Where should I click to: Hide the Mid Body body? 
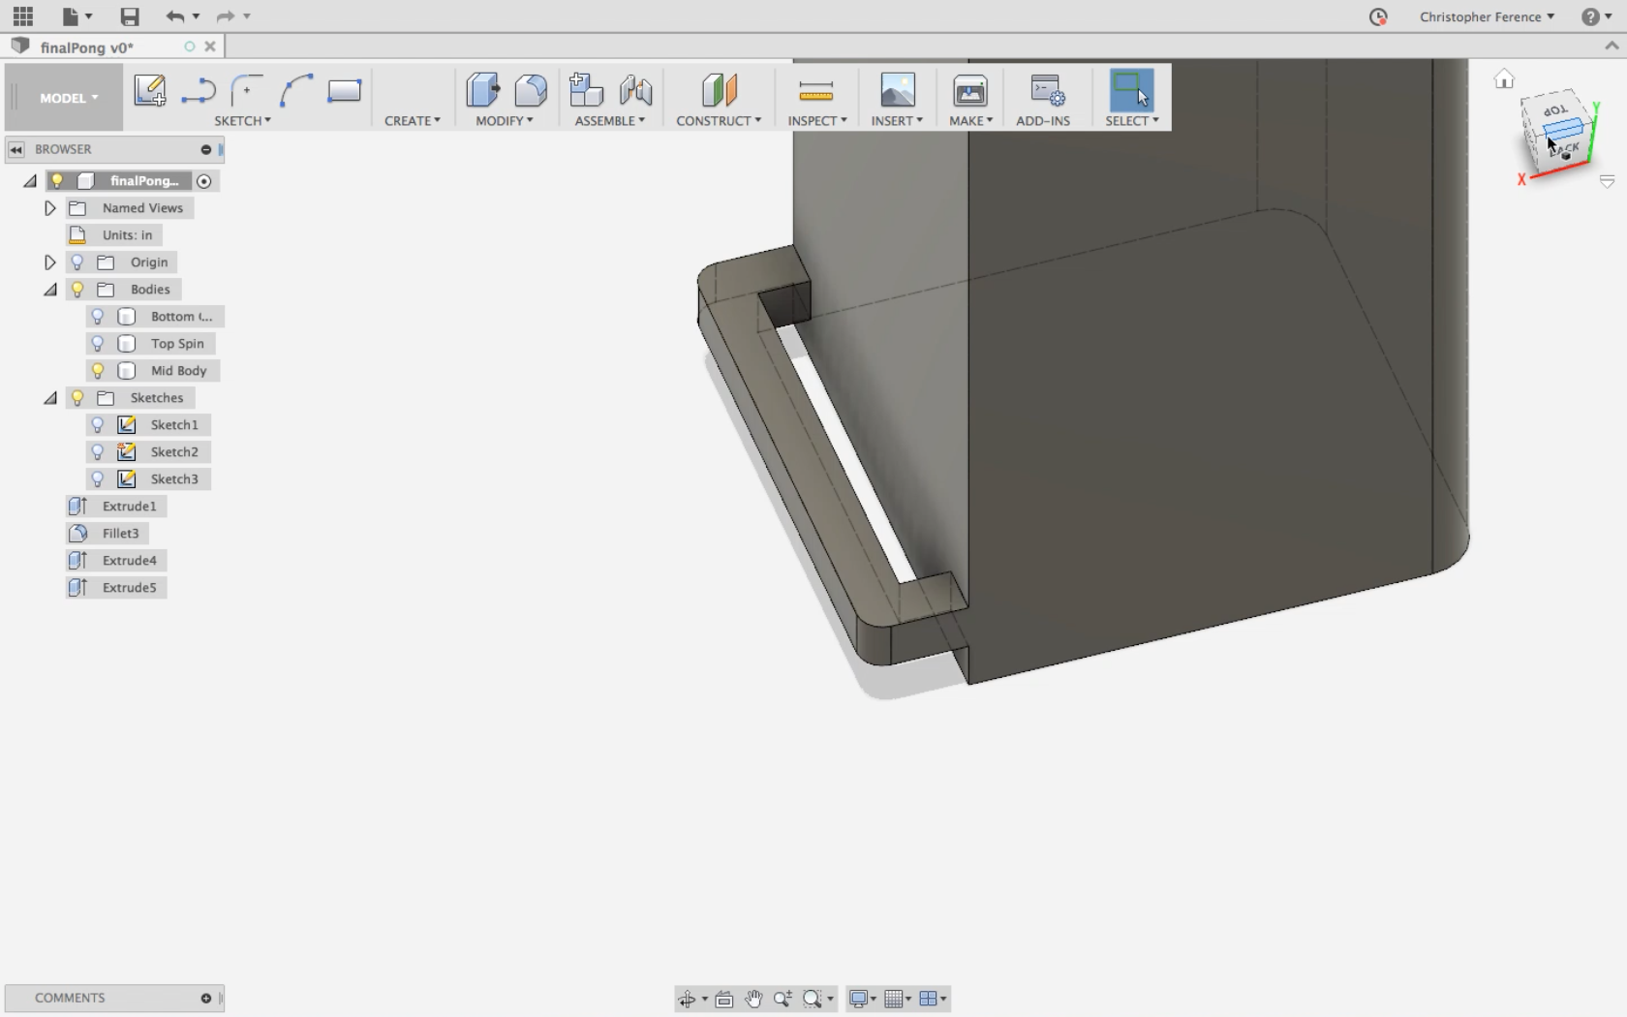pos(98,371)
